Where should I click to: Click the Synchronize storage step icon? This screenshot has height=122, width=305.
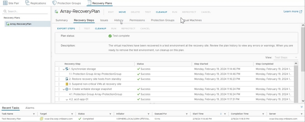pos(67,69)
